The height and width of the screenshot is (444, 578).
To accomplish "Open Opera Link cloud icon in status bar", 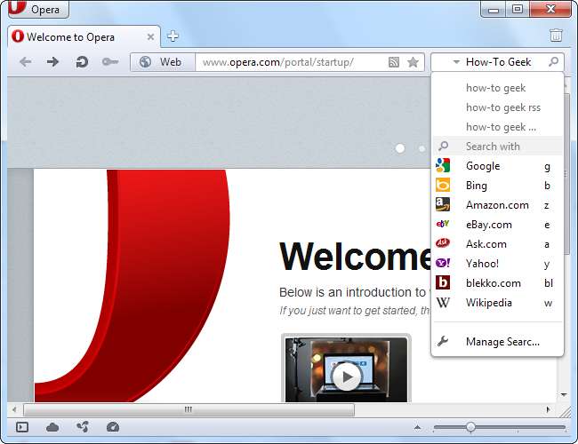I will (52, 427).
